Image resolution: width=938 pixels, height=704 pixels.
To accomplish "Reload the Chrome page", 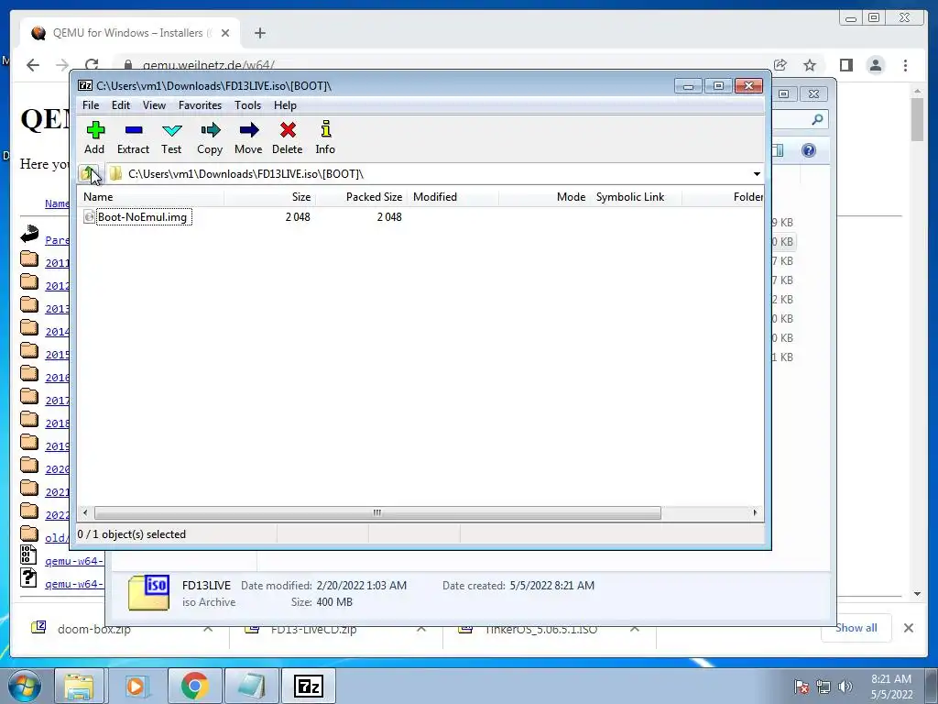I will [x=92, y=65].
